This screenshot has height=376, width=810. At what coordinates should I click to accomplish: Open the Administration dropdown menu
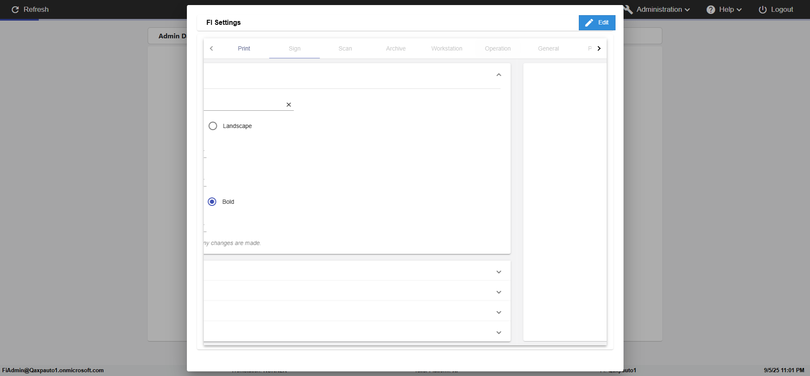[x=663, y=10]
